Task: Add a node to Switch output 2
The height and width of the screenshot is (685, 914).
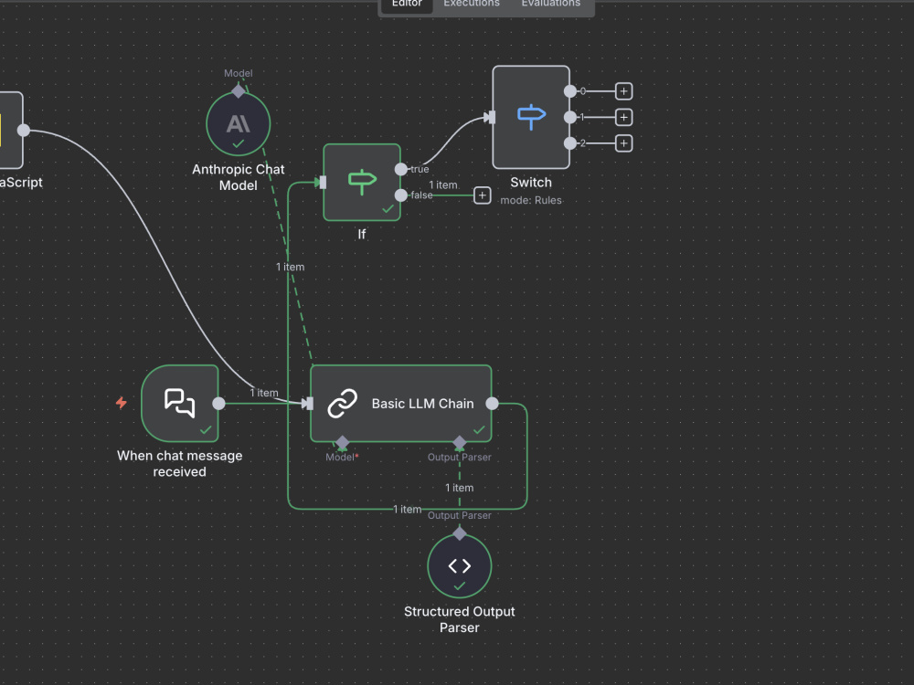Action: click(623, 143)
